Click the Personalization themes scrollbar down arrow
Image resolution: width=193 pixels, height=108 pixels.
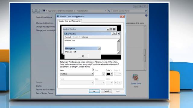point(145,69)
